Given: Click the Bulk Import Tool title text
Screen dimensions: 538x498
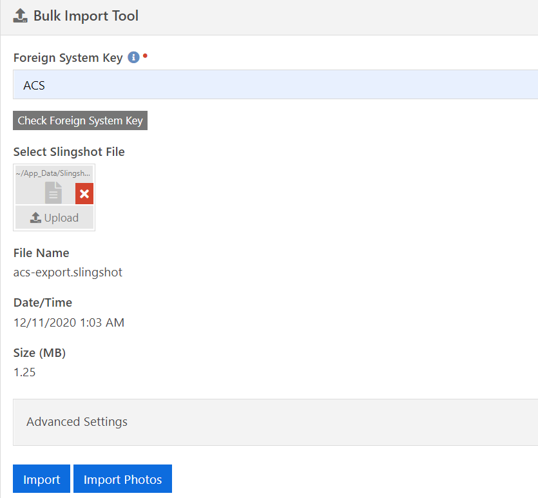Looking at the screenshot, I should point(86,15).
